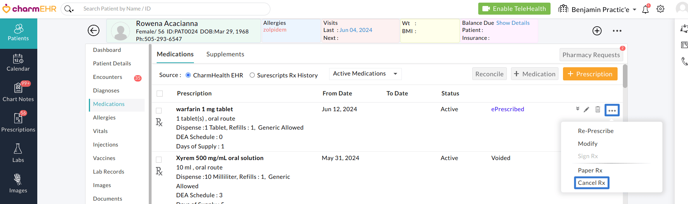Image resolution: width=688 pixels, height=204 pixels.
Task: Click the Rx icon beside warfarin
Action: [159, 122]
